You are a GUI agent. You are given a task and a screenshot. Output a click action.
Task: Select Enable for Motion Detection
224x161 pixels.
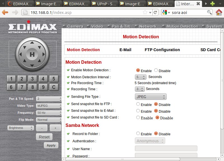click(x=138, y=70)
